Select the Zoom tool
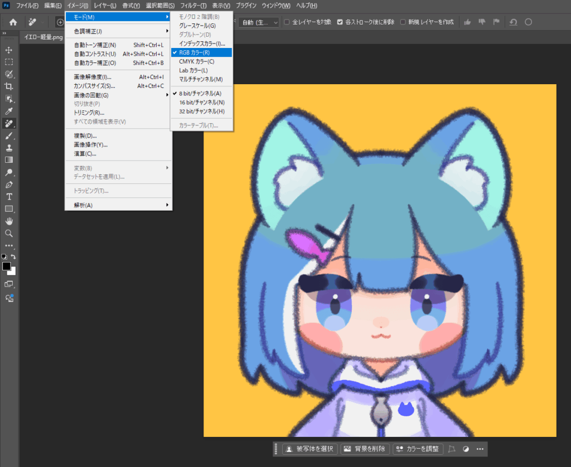571x467 pixels. pos(9,233)
